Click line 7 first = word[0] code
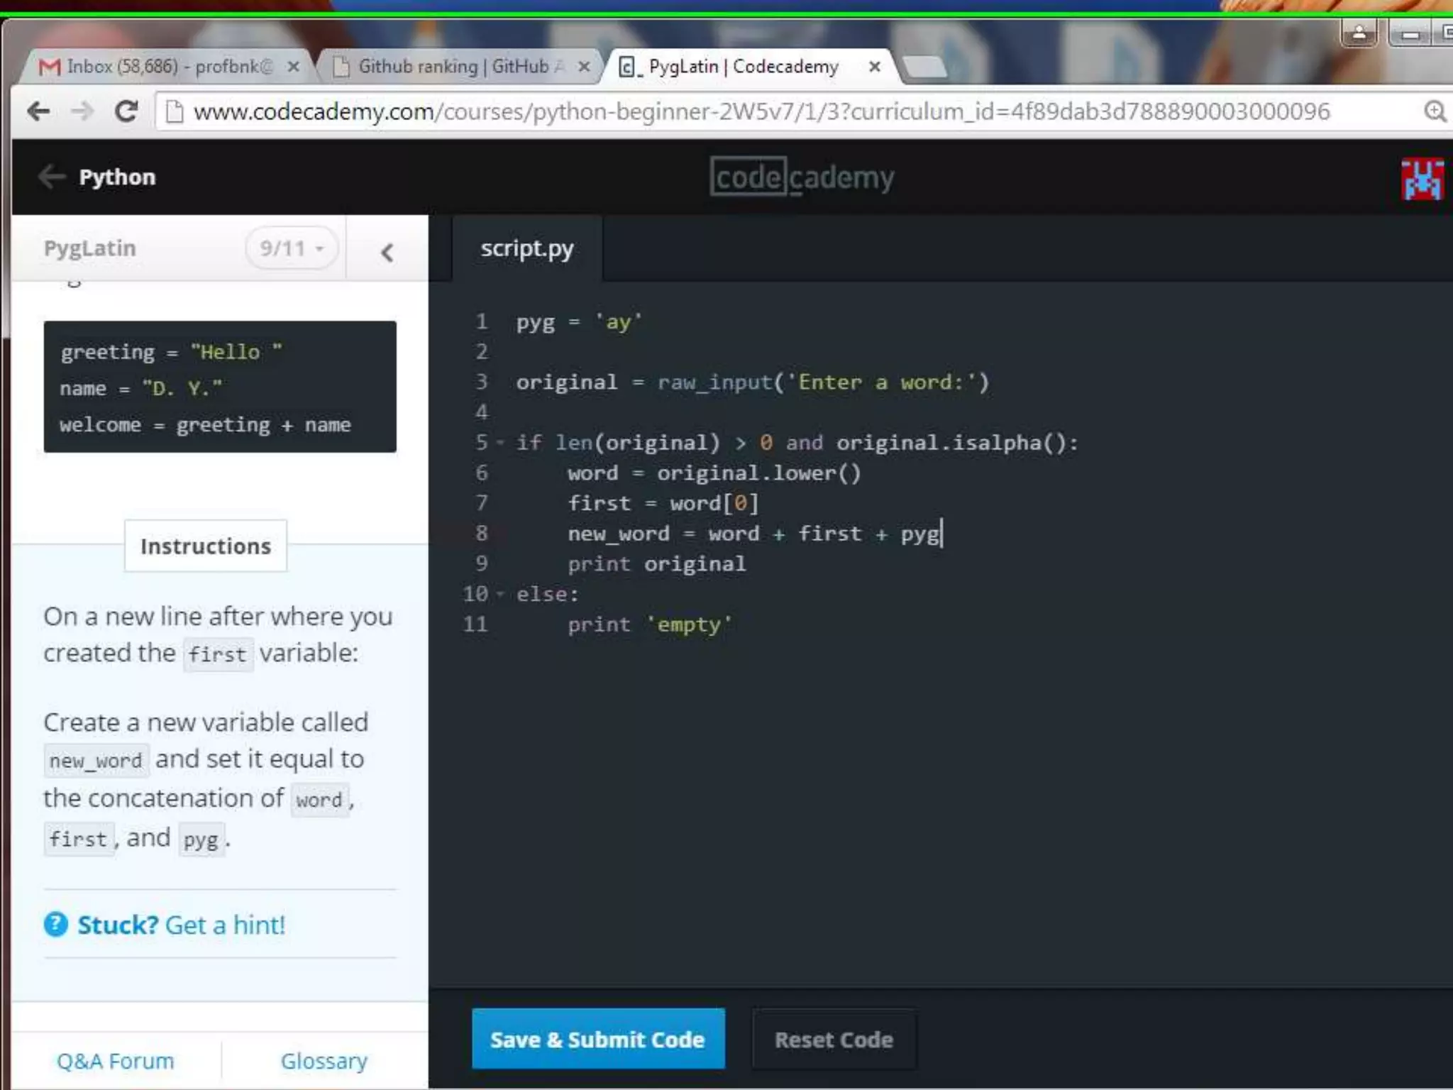Screen dimensions: 1453x1090 (663, 503)
